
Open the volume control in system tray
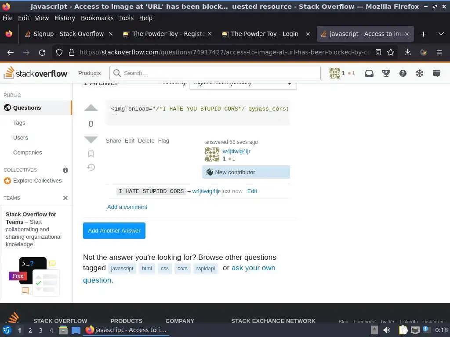point(387,330)
